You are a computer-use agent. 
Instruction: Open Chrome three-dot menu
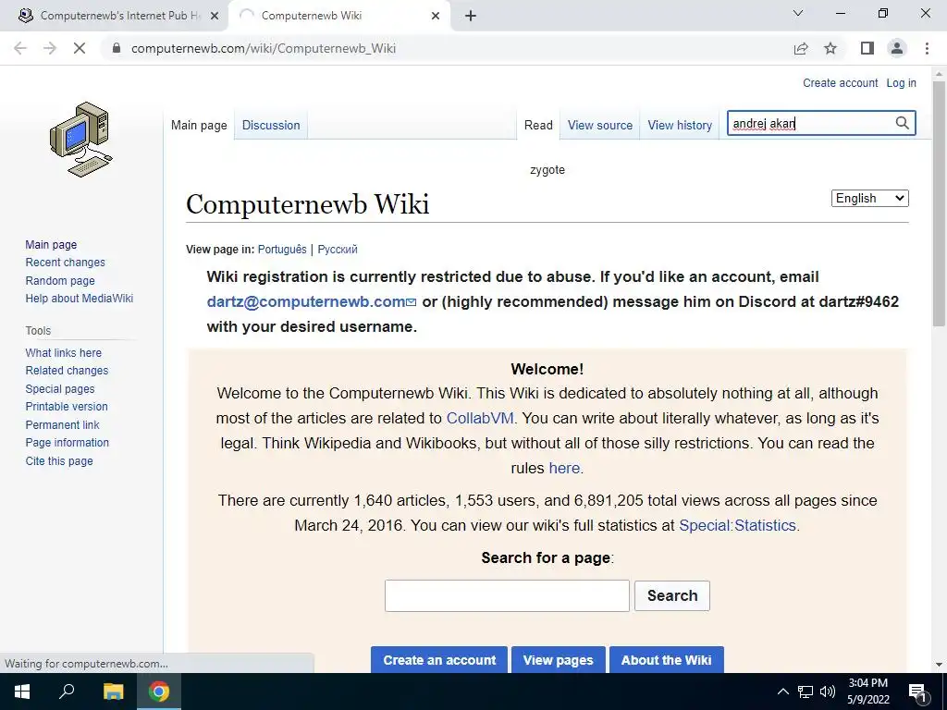[927, 48]
